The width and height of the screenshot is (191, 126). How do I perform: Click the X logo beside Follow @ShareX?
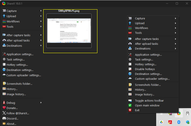point(4,113)
